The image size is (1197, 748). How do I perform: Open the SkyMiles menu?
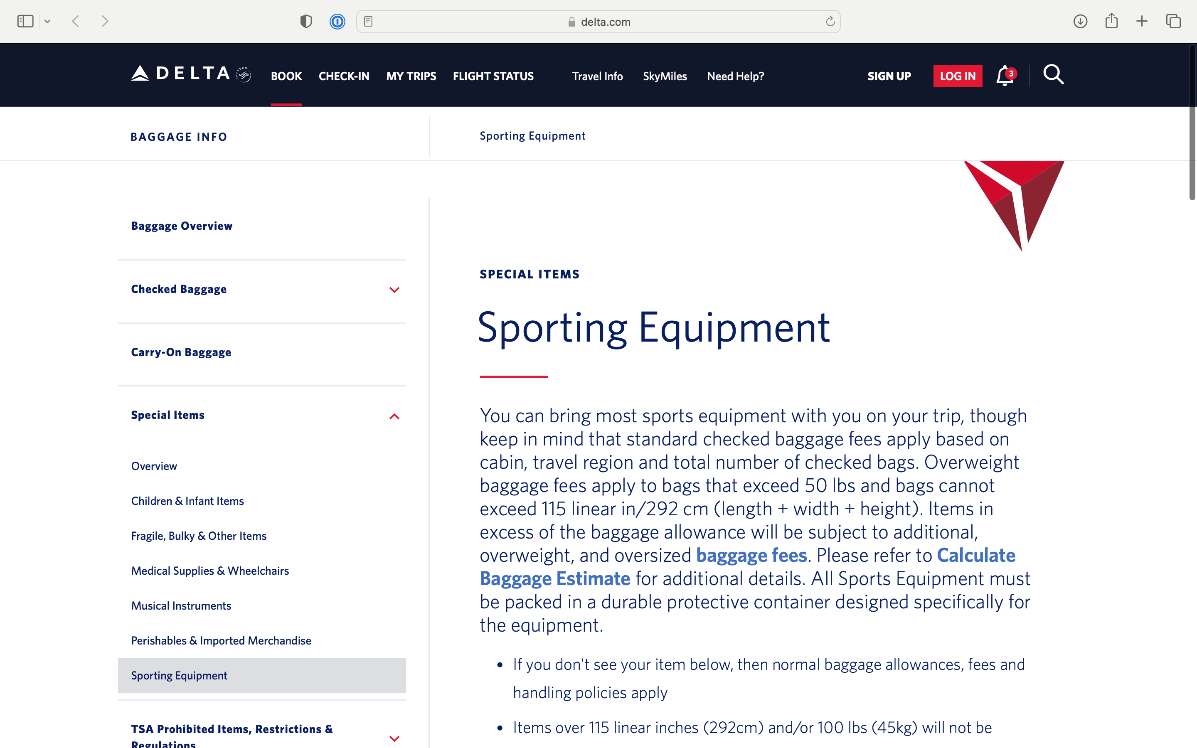click(x=665, y=76)
